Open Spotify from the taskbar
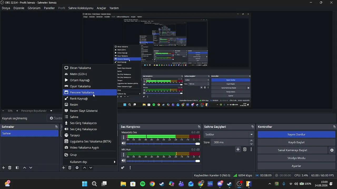The height and width of the screenshot is (189, 337). coord(143,184)
